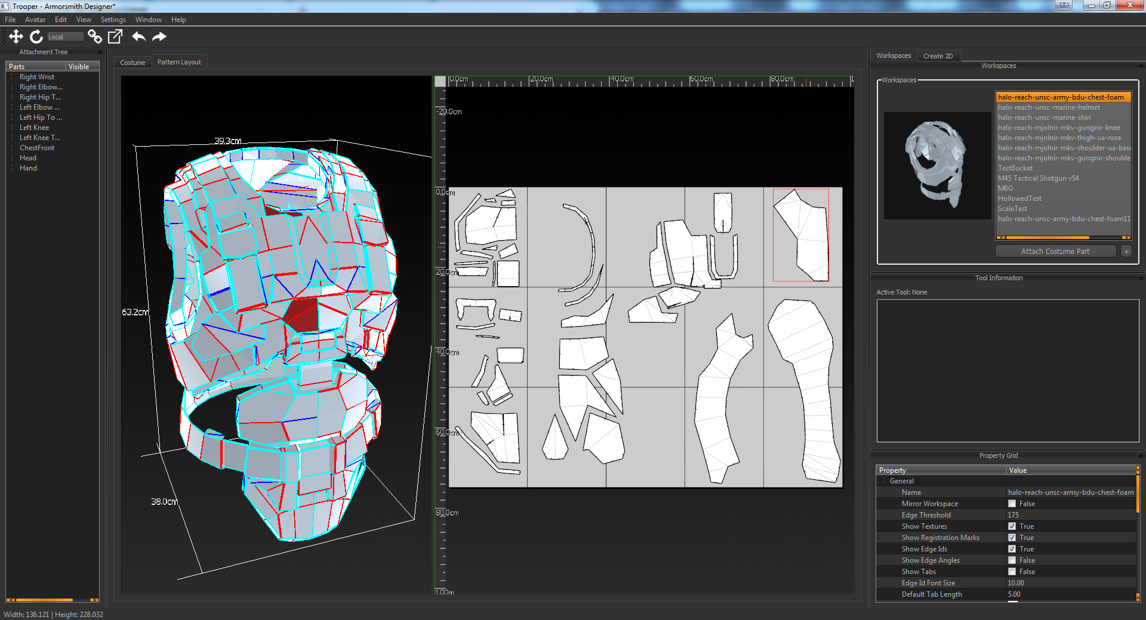Open the Avatar menu
The image size is (1146, 620).
tap(35, 20)
